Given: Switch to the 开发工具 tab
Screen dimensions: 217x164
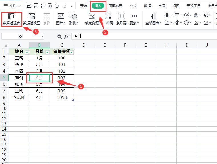Looking at the screenshot, I should coord(193,6).
